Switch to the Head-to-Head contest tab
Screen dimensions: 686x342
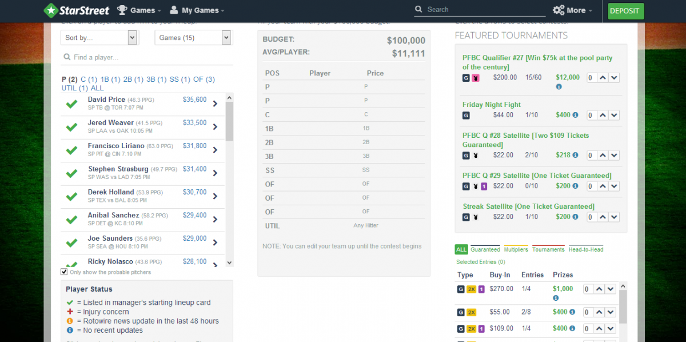pos(585,249)
